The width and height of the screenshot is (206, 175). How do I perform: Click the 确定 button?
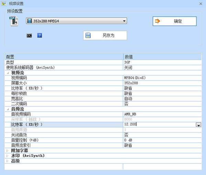174,21
